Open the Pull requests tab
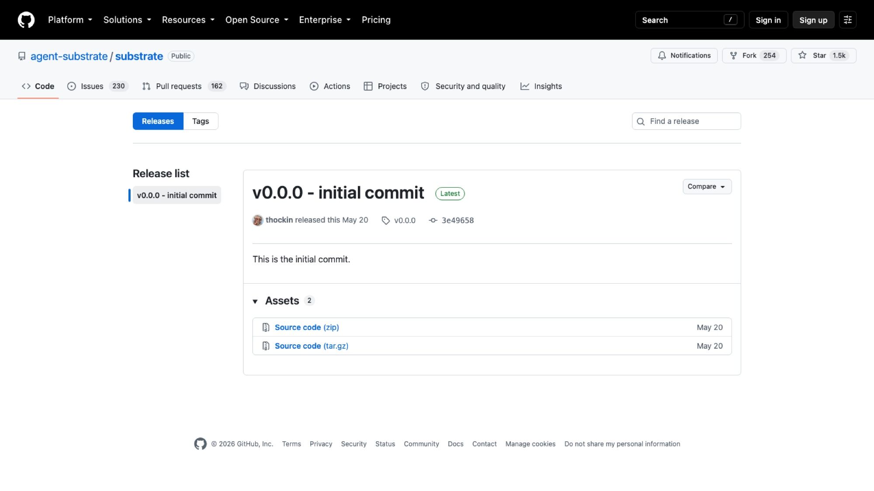874x491 pixels. (x=184, y=86)
